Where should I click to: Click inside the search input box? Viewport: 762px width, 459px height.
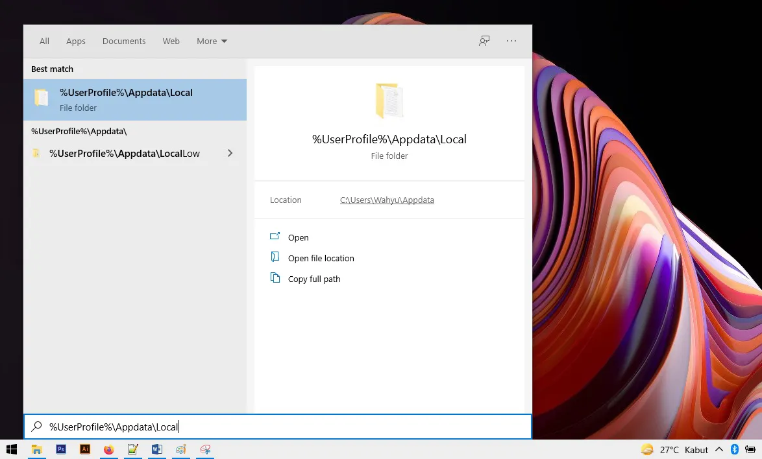click(x=260, y=427)
